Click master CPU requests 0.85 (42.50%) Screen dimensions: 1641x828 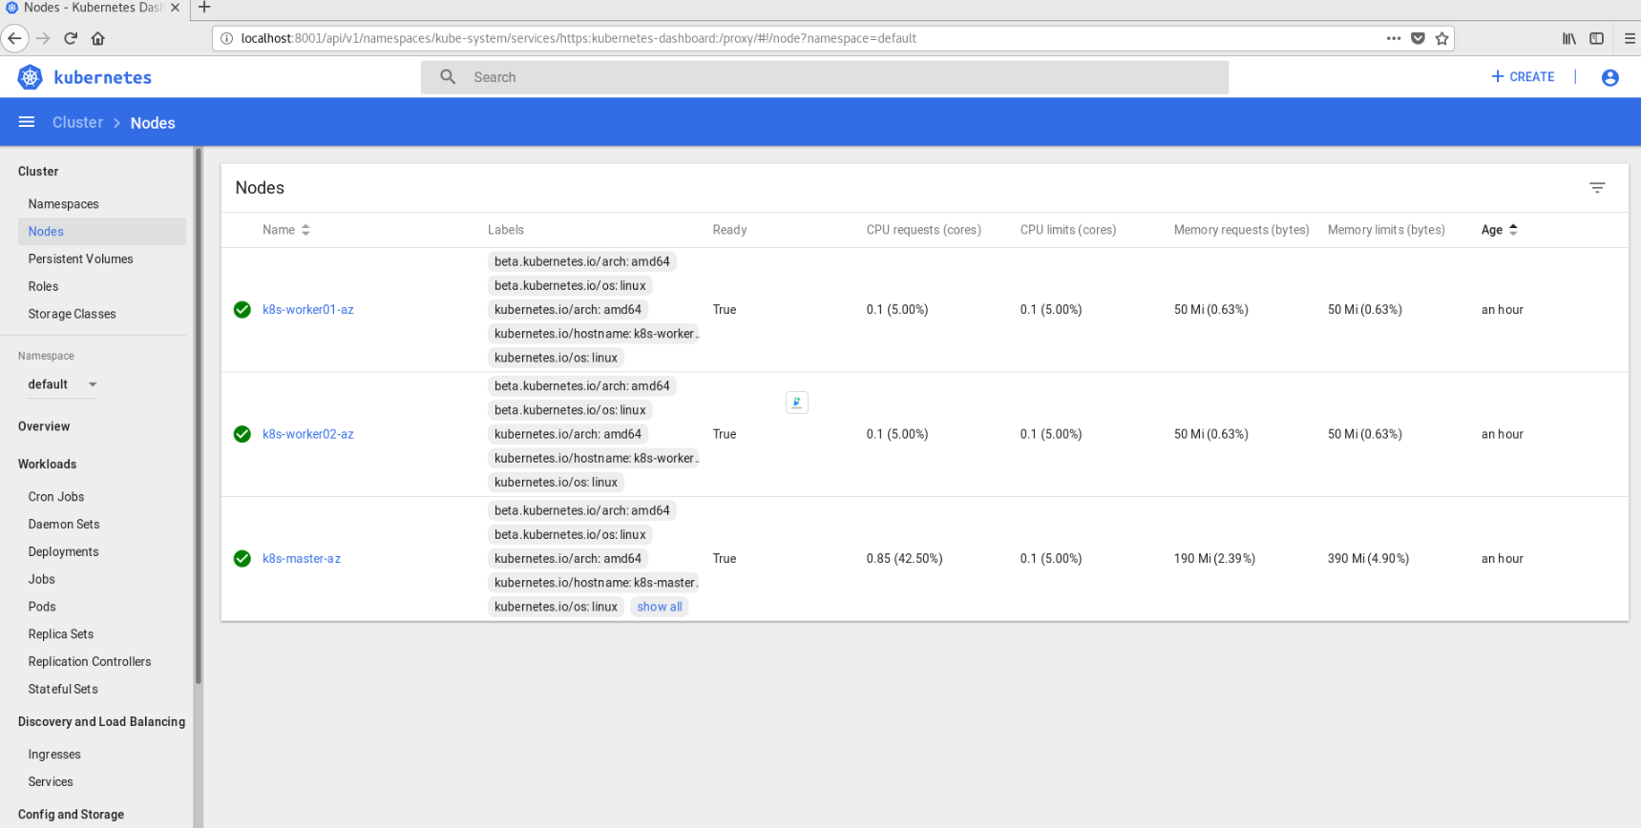(x=904, y=559)
